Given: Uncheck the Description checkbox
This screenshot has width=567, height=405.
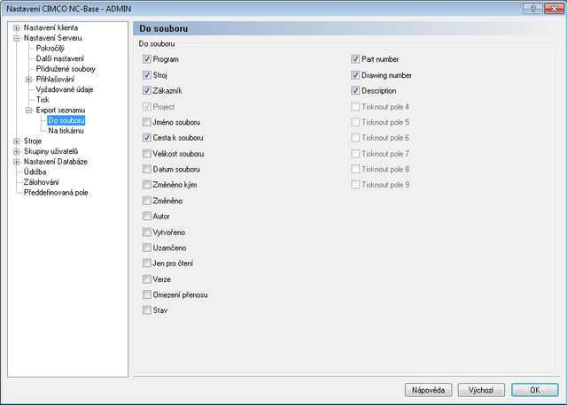Looking at the screenshot, I should click(x=355, y=90).
